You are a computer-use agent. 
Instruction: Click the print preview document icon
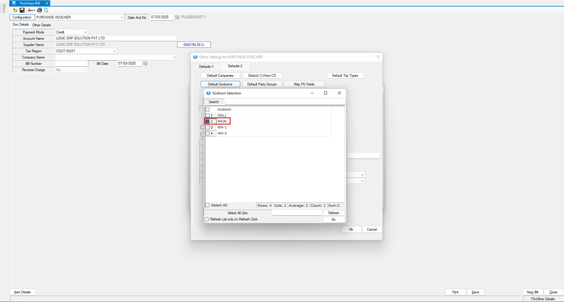point(46,10)
